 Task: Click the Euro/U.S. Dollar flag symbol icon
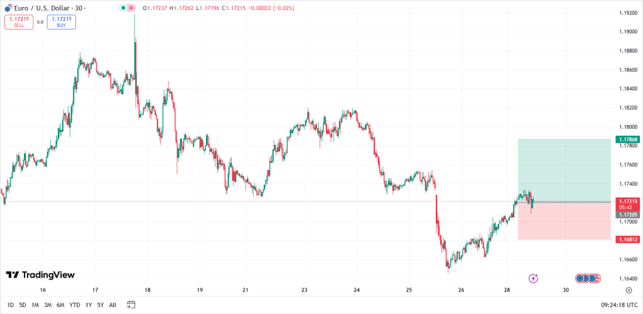(8, 8)
